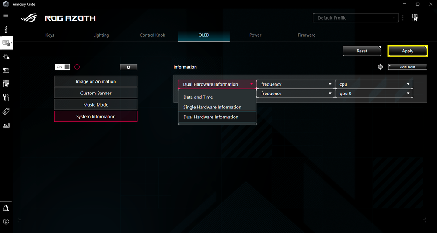Click the Reset button
Image resolution: width=437 pixels, height=233 pixels.
(362, 51)
